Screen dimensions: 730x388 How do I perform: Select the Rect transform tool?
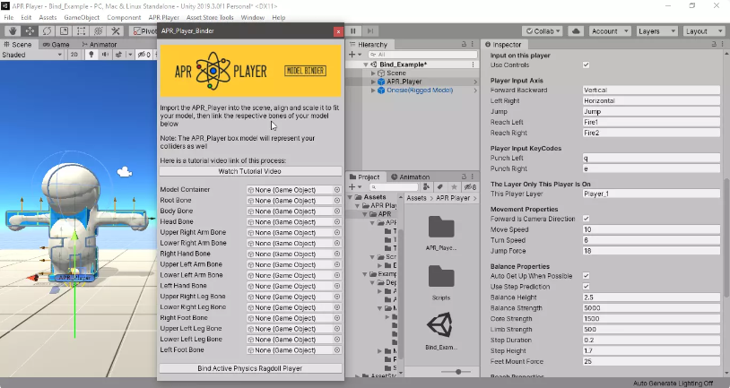click(x=81, y=31)
